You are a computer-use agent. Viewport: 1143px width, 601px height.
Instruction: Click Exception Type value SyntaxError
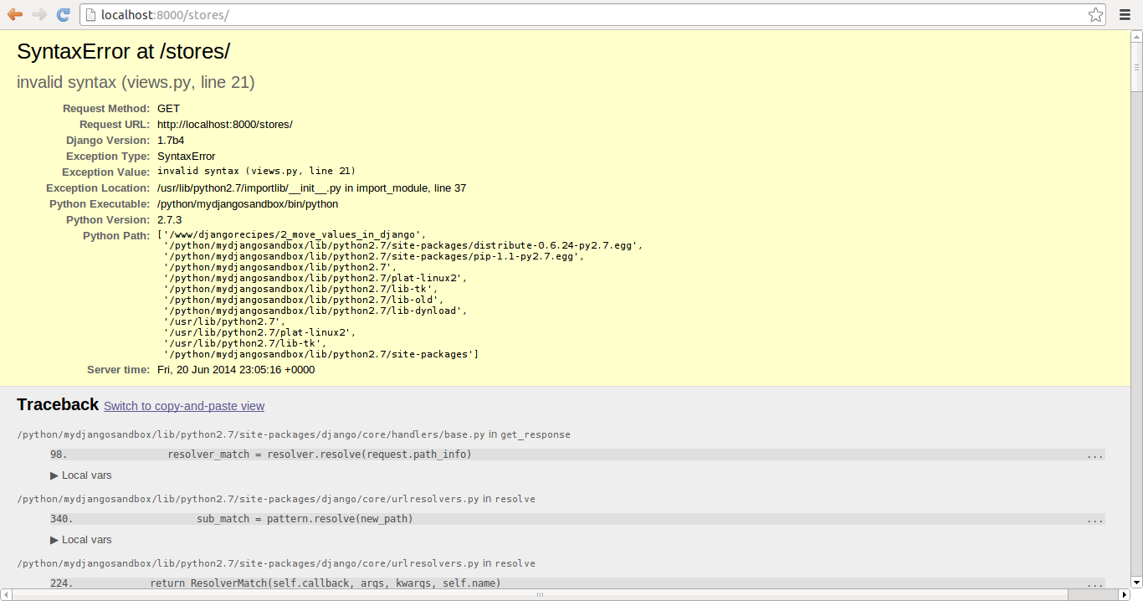coord(186,157)
